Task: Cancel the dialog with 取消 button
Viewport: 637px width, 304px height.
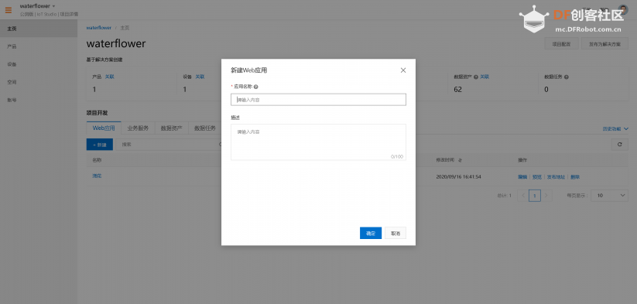Action: tap(396, 233)
